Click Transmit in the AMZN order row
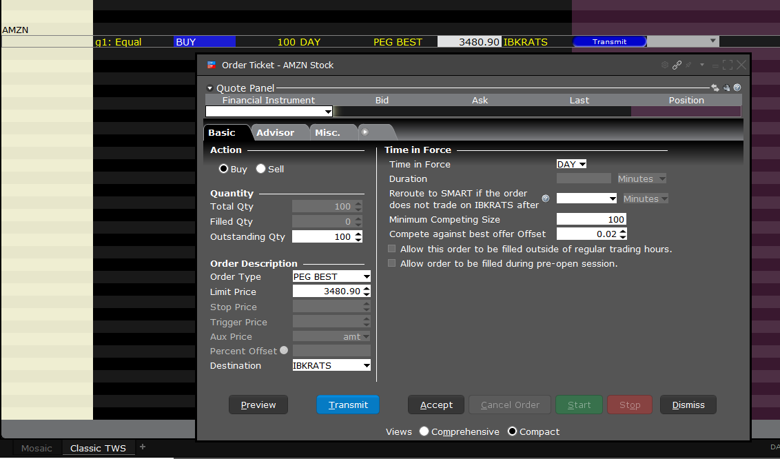Image resolution: width=780 pixels, height=459 pixels. tap(609, 42)
